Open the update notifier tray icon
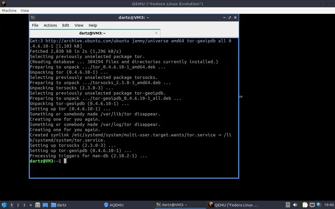Screen dimensions: 335x209 click(319, 205)
